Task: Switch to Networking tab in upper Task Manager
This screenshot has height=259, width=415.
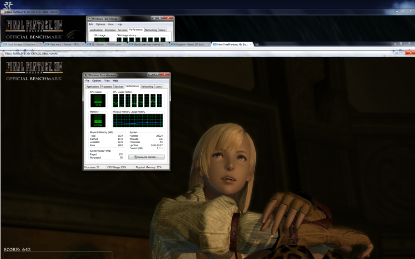Action: 151,30
